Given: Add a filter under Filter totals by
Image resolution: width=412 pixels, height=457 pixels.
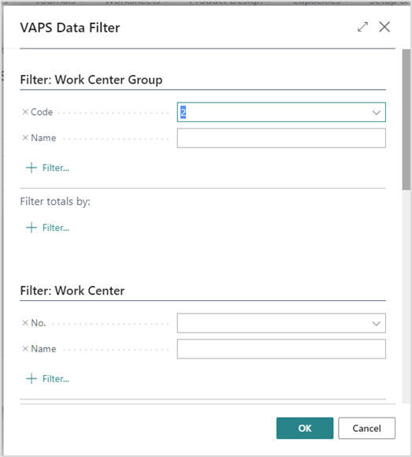Looking at the screenshot, I should click(x=48, y=228).
